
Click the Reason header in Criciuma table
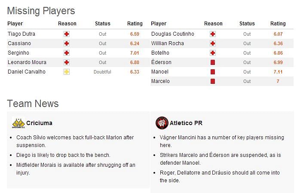pos(67,24)
